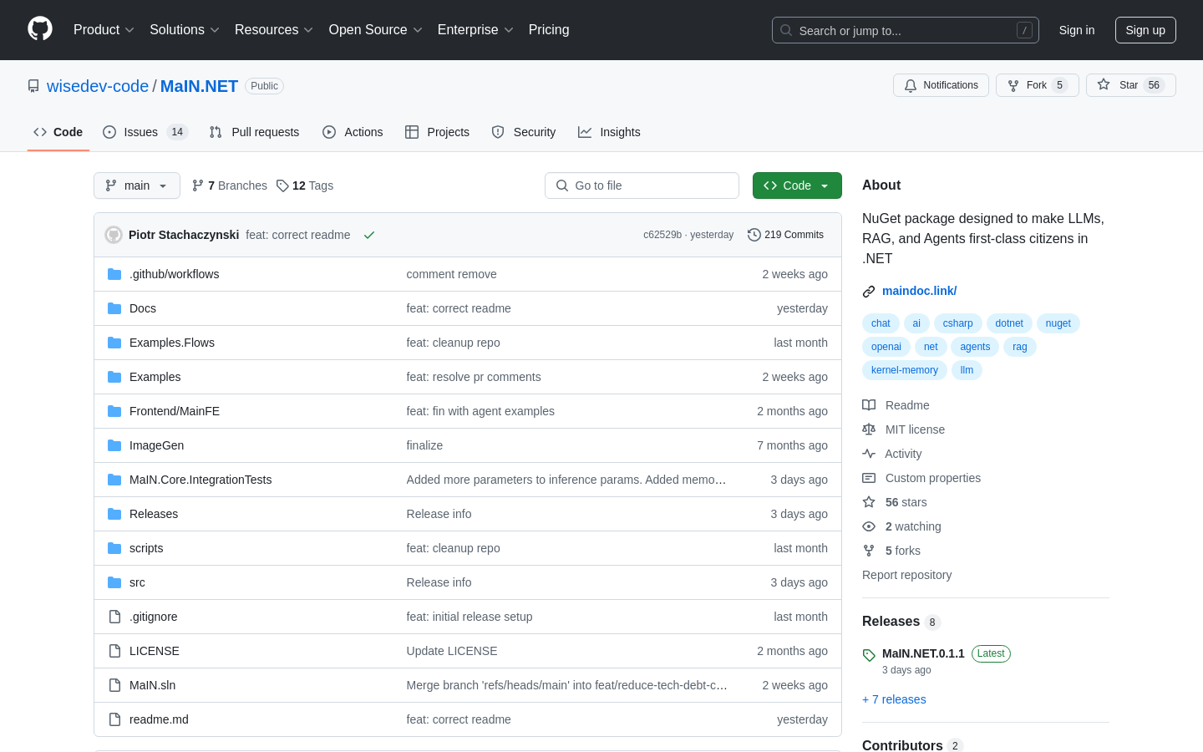Image resolution: width=1203 pixels, height=752 pixels.
Task: Open the green Code dropdown button
Action: pos(797,185)
